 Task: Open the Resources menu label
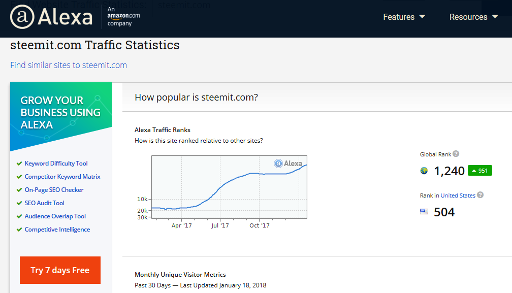[468, 17]
